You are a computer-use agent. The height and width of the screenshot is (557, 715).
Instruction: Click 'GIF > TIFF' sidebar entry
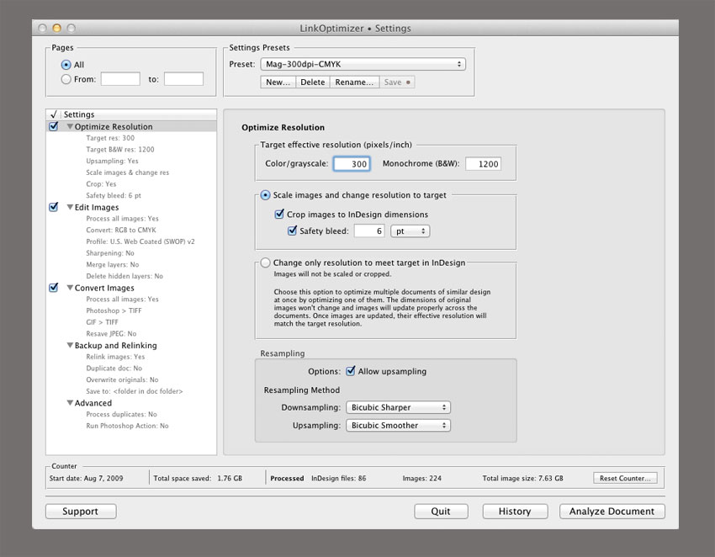coord(102,322)
